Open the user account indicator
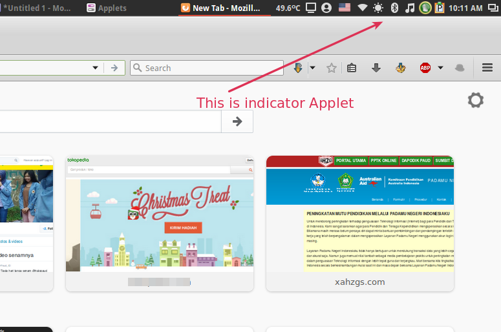This screenshot has height=332, width=501. pyautogui.click(x=326, y=8)
